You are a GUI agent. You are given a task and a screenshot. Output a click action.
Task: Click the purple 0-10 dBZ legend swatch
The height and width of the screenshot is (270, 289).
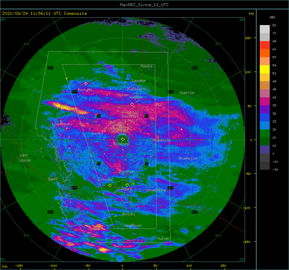265,150
